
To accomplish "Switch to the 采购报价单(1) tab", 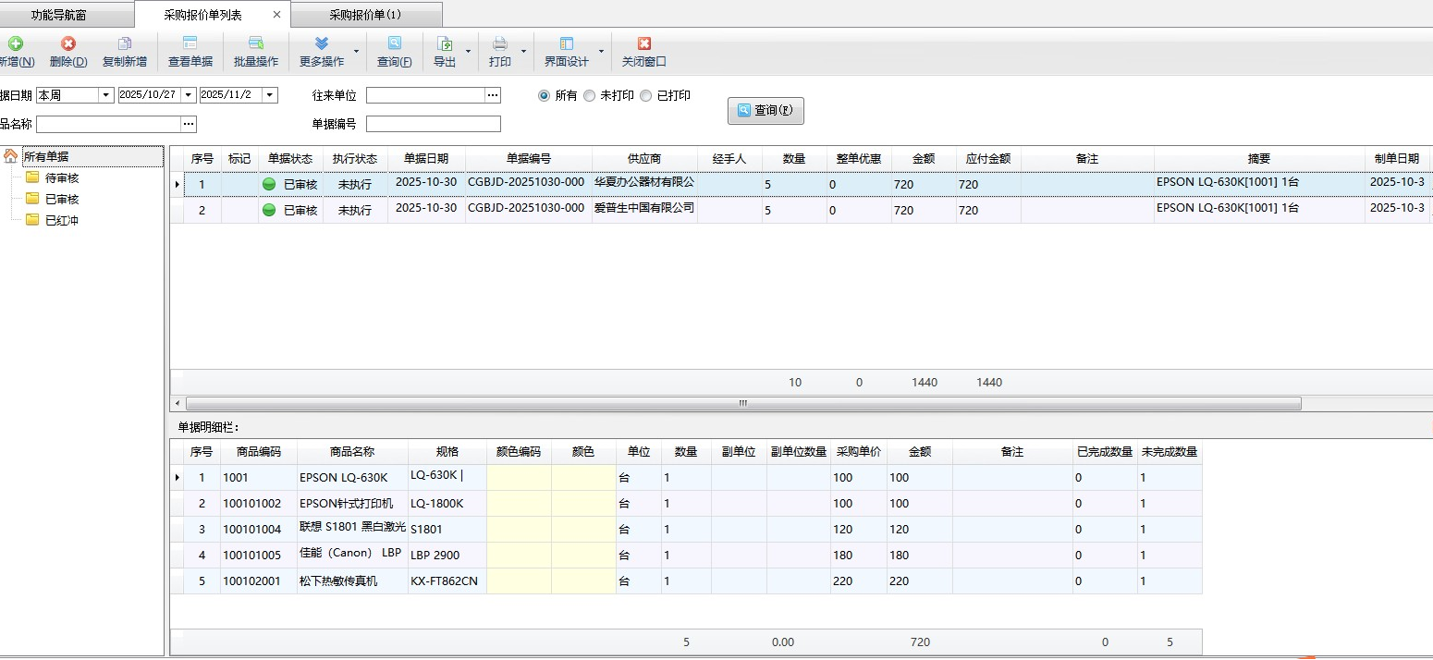I will 365,15.
